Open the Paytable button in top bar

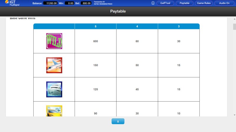tap(185, 3)
